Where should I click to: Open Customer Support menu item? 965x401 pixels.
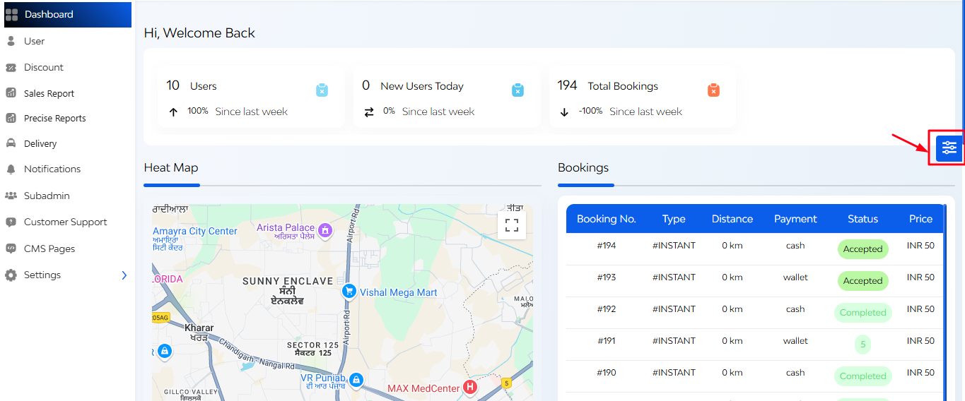66,222
